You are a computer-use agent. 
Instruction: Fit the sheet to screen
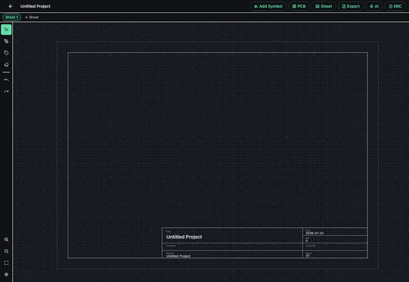click(x=6, y=263)
